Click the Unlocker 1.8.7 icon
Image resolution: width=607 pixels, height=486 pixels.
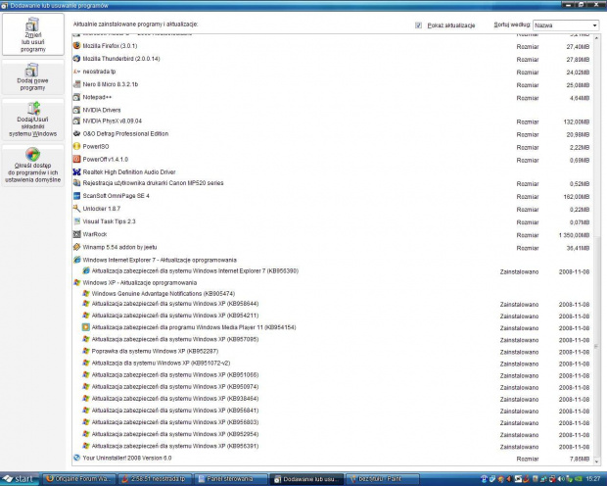(x=76, y=209)
